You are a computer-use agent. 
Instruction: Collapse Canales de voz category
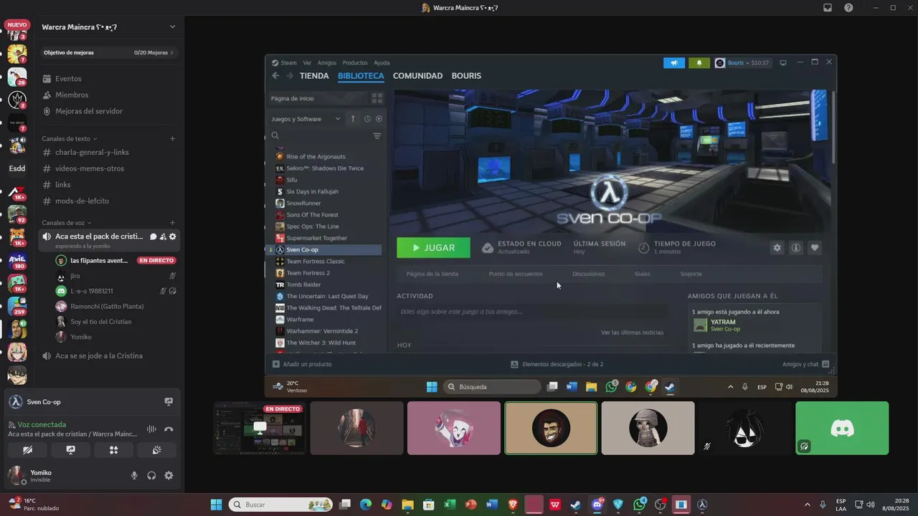[67, 223]
